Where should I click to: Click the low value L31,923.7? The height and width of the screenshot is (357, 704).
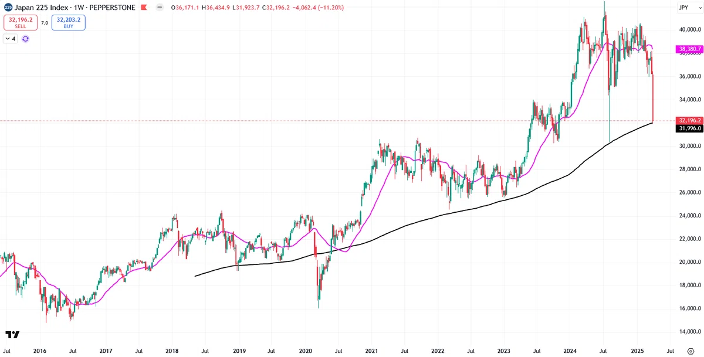pyautogui.click(x=247, y=8)
